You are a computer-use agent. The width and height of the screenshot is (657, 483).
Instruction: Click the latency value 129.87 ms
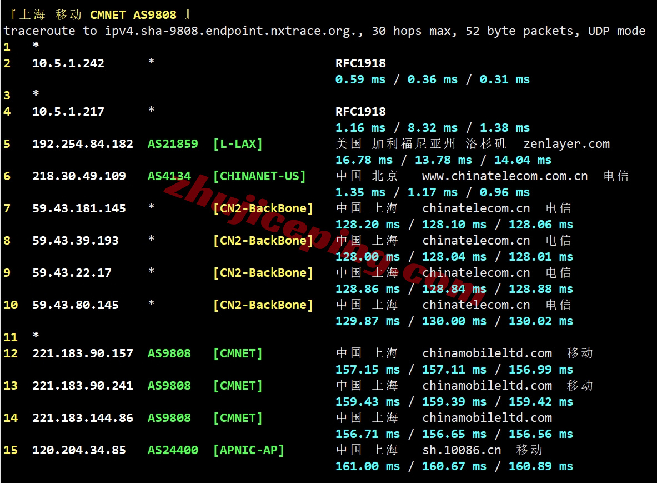(x=368, y=321)
